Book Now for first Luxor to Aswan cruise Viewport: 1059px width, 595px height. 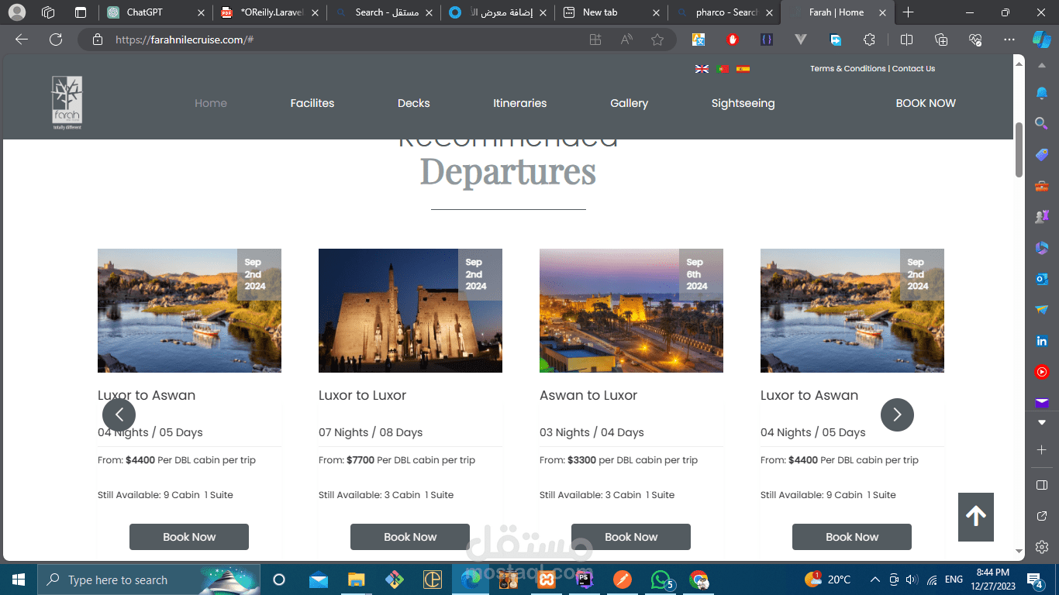pyautogui.click(x=189, y=537)
